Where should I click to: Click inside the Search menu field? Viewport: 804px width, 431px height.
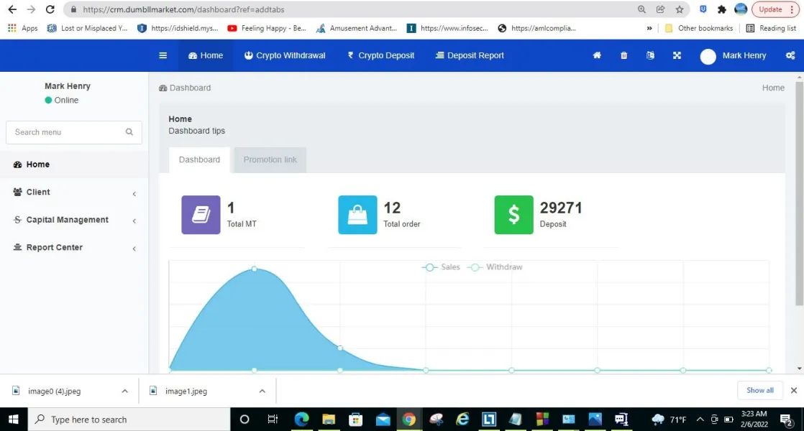click(x=65, y=132)
